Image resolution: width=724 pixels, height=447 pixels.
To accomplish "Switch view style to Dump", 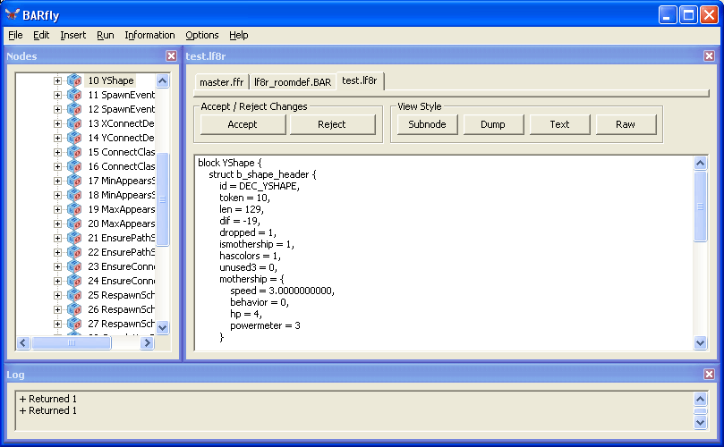I will click(493, 124).
